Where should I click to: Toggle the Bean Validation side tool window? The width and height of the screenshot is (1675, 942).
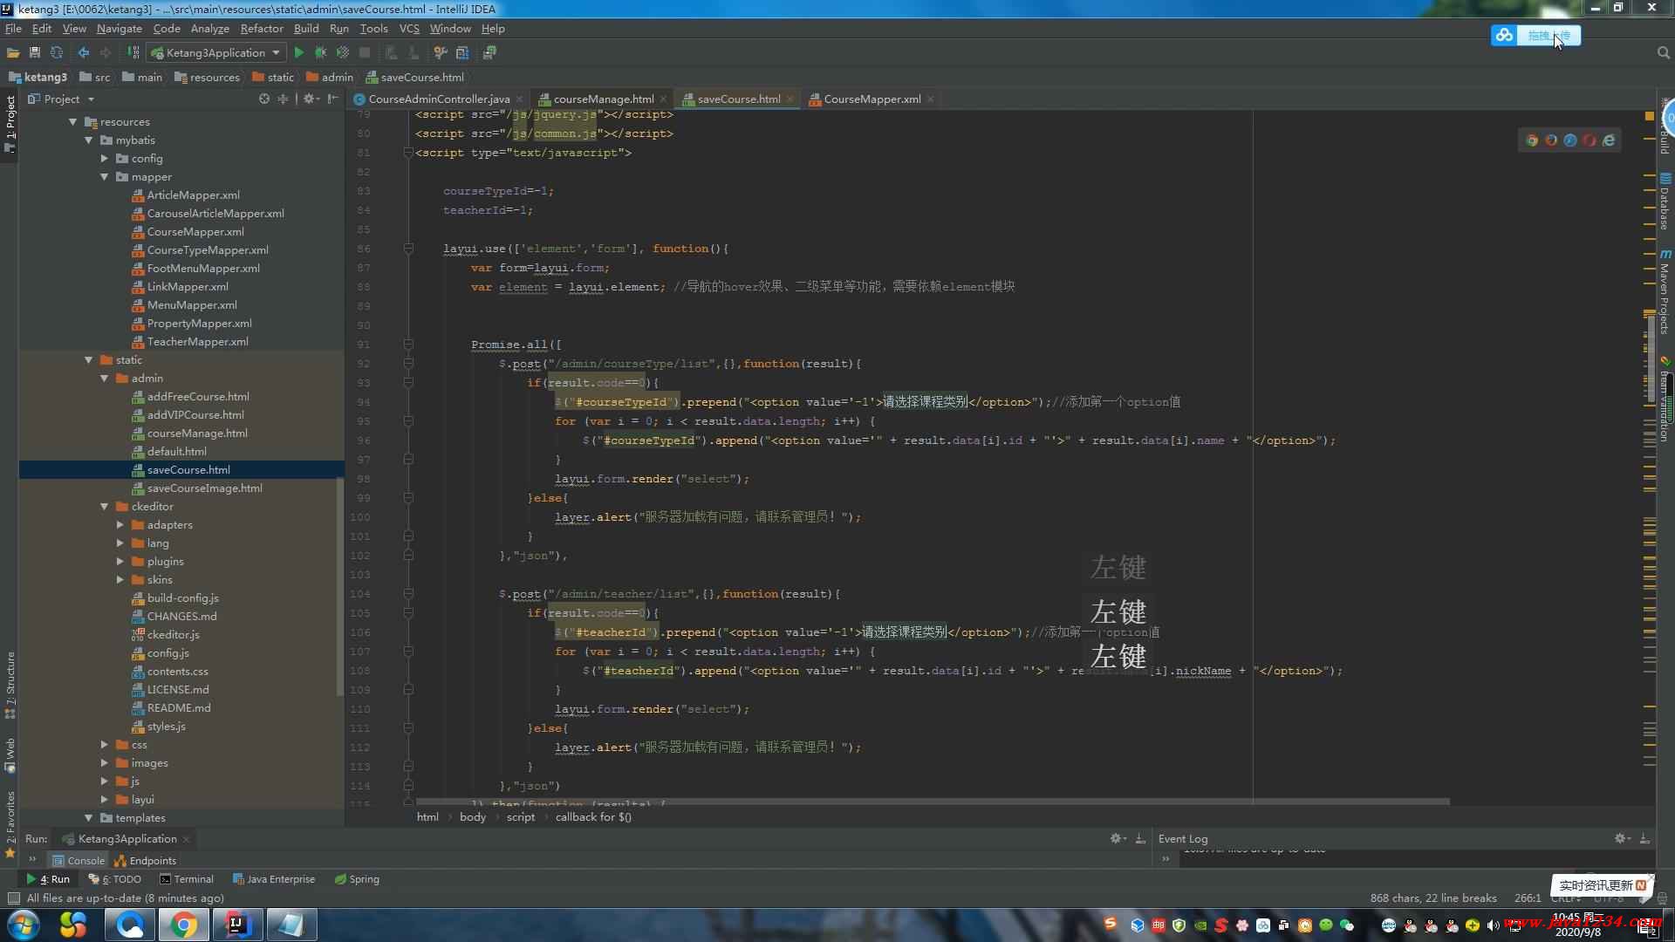click(x=1665, y=399)
